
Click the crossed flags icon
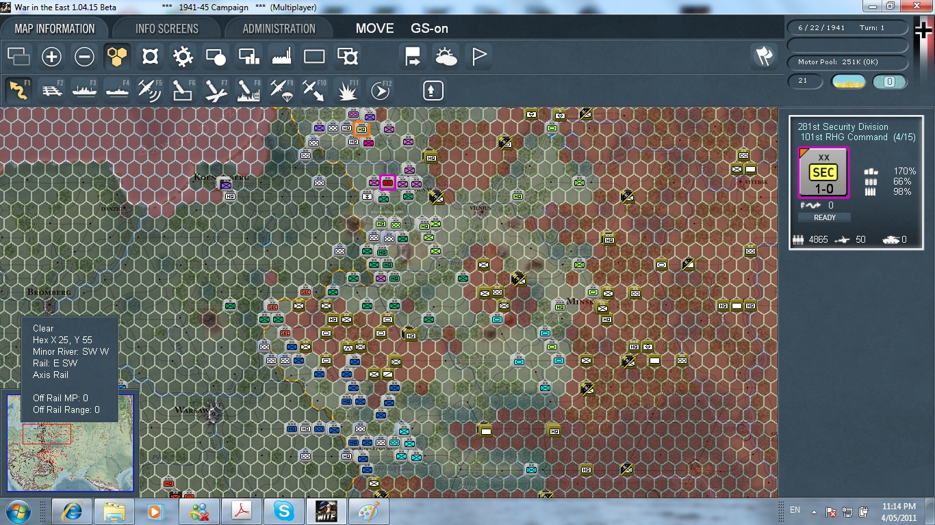pos(763,56)
